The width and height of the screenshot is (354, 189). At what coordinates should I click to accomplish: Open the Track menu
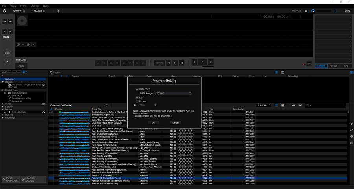(23, 6)
